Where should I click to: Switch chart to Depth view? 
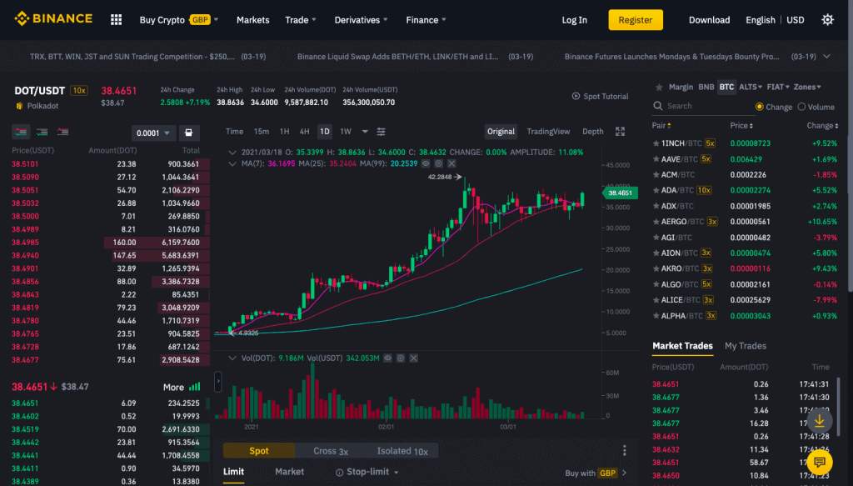coord(593,132)
